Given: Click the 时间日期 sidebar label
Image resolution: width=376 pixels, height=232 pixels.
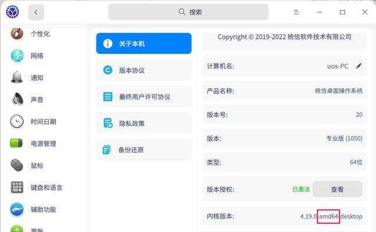Looking at the screenshot, I should pyautogui.click(x=44, y=122).
